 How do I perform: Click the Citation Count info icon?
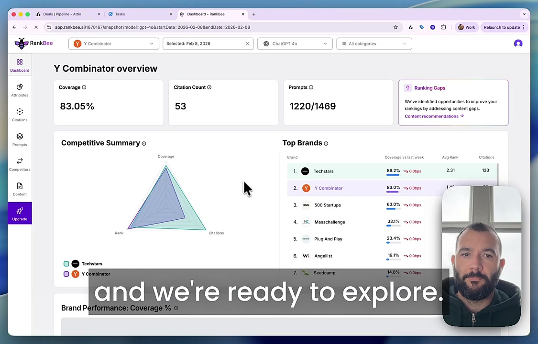[x=209, y=87]
